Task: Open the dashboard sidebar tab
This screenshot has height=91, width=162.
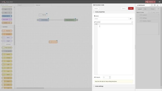Action: pyautogui.click(x=143, y=5)
